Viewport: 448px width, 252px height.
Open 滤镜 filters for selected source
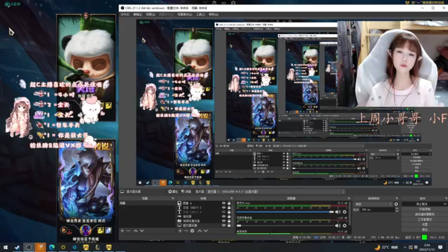coord(186,192)
